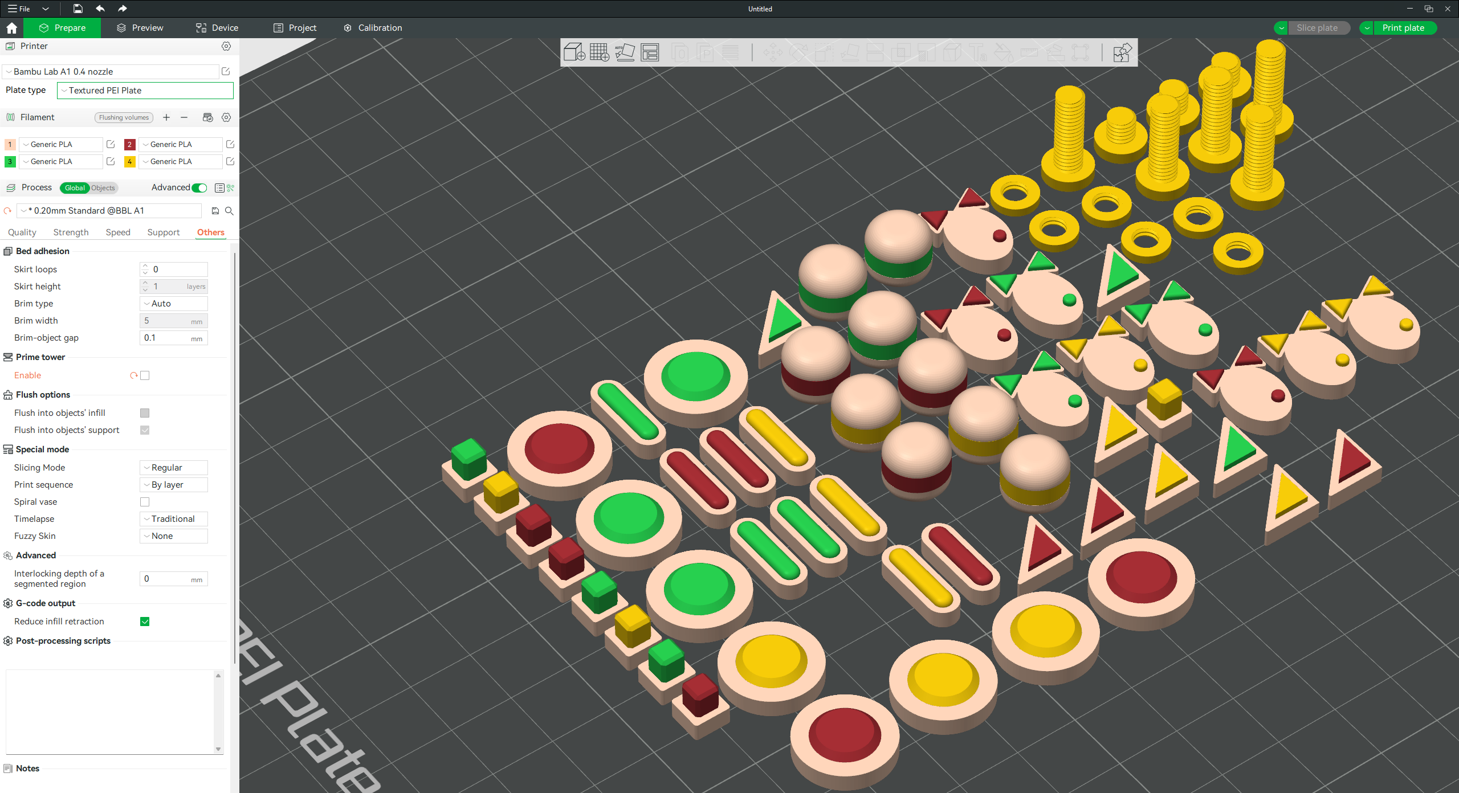The width and height of the screenshot is (1459, 793).
Task: Uncheck Reduce infill retraction
Action: coord(145,622)
